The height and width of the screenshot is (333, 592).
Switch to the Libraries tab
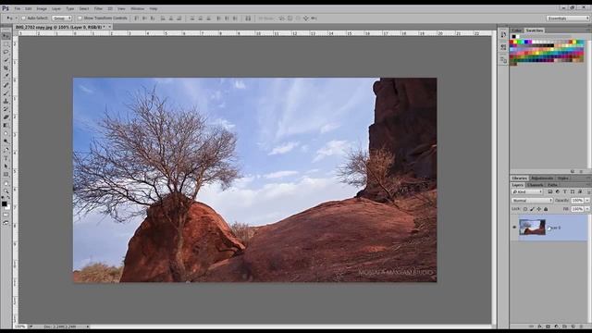click(519, 179)
